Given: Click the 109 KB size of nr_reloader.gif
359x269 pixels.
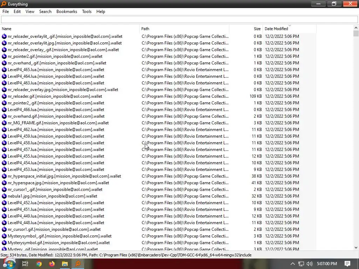Looking at the screenshot, I should [x=256, y=96].
